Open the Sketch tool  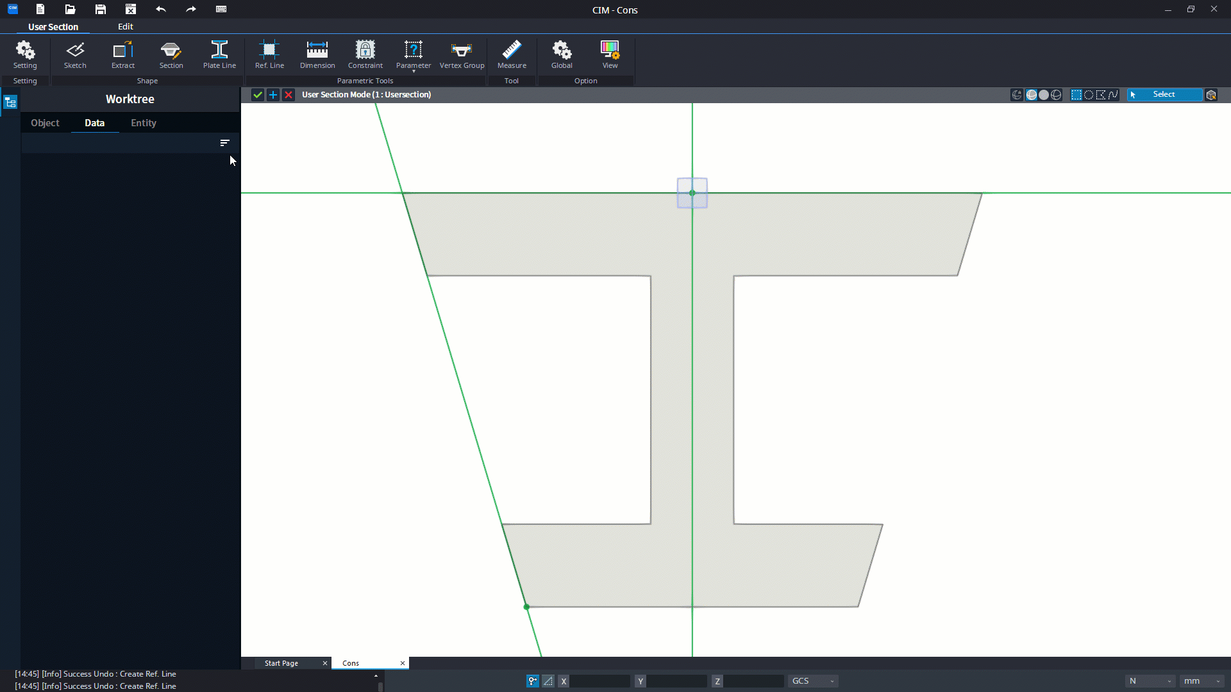point(75,54)
